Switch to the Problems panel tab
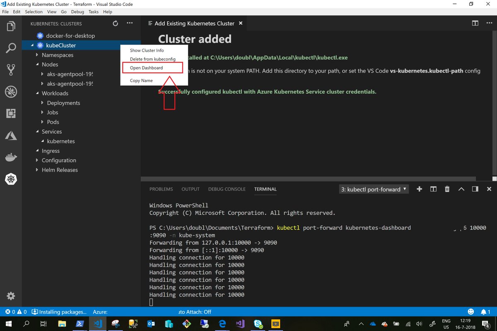The width and height of the screenshot is (497, 331). tap(161, 189)
